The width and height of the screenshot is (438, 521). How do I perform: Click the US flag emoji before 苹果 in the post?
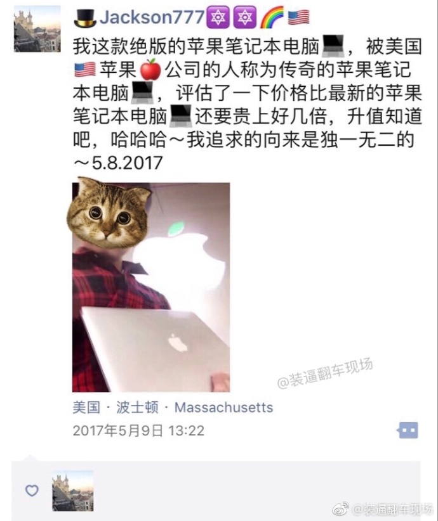tap(85, 70)
